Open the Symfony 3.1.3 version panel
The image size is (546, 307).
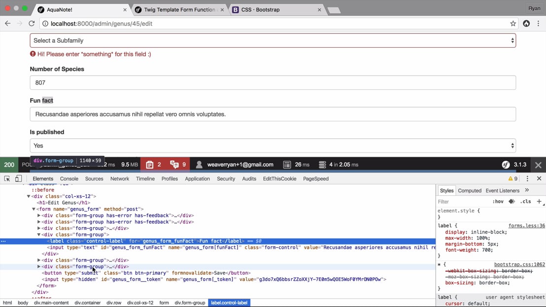click(514, 165)
